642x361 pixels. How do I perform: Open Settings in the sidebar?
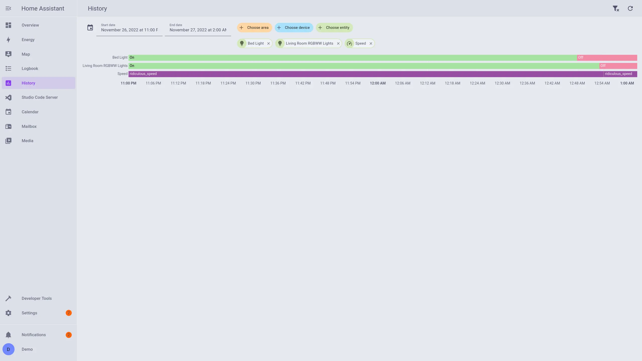tap(29, 313)
